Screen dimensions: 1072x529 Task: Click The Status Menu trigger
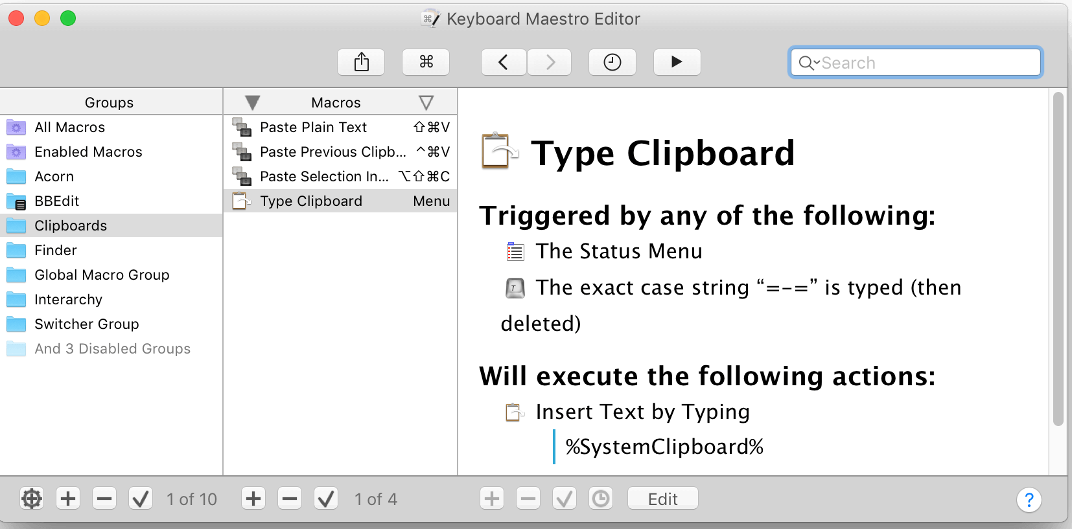pyautogui.click(x=619, y=251)
